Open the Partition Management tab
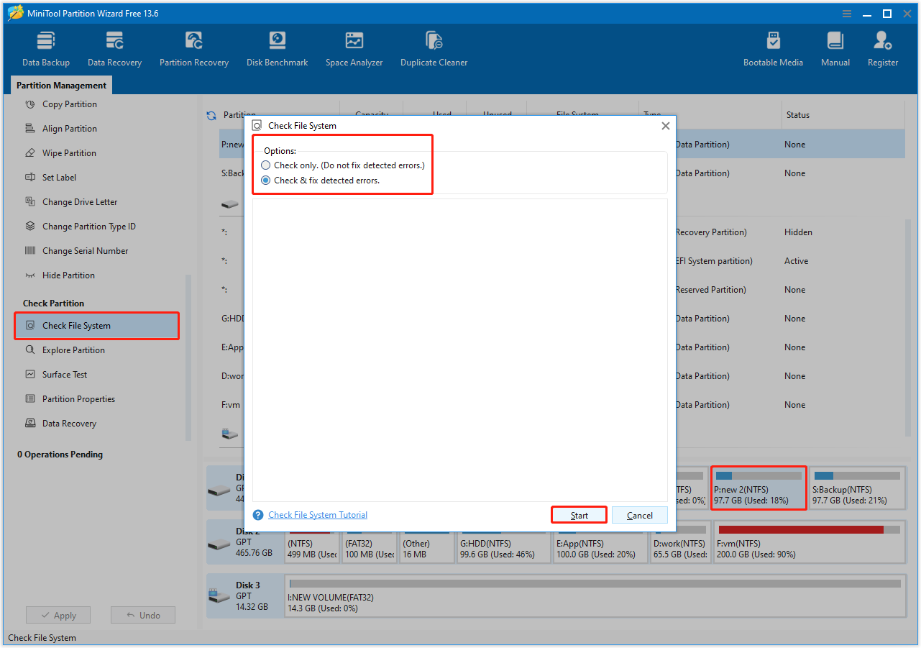This screenshot has width=921, height=648. coord(61,86)
